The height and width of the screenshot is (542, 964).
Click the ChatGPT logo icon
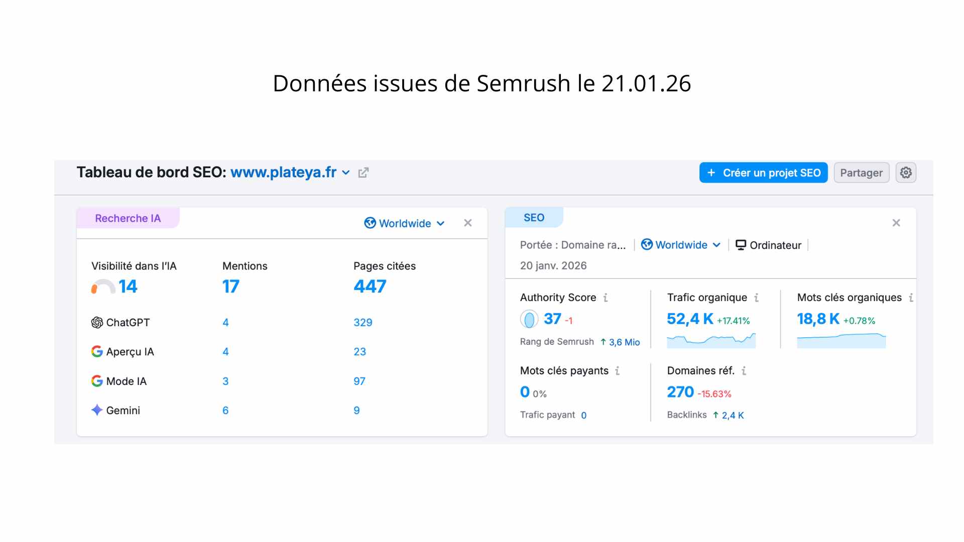click(x=97, y=323)
